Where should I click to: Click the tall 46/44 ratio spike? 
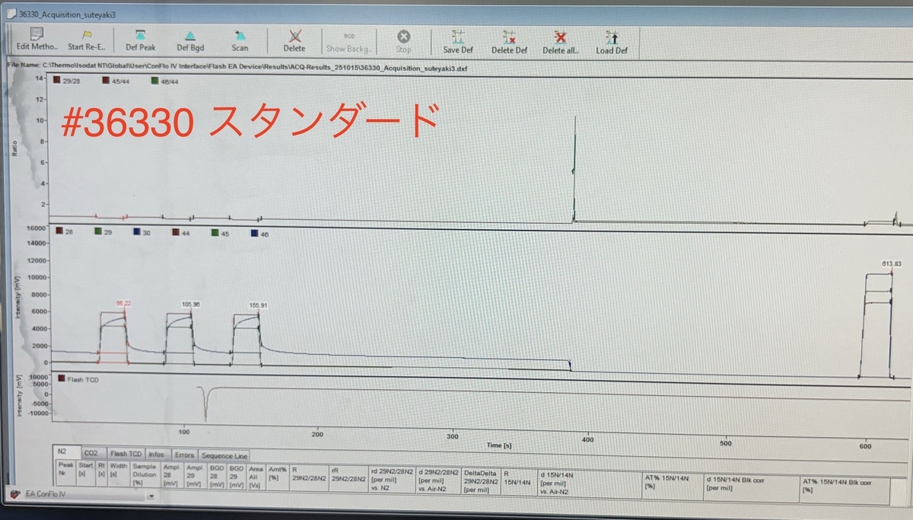574,167
